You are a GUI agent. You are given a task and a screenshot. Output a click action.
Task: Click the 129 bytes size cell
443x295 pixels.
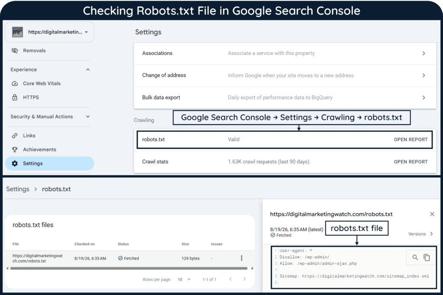[190, 258]
